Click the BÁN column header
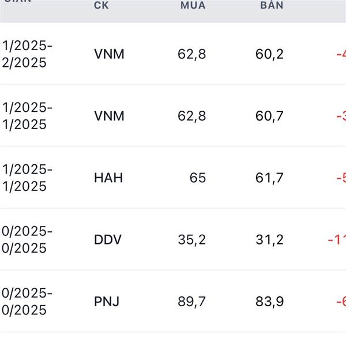This screenshot has width=346, height=346. click(271, 5)
